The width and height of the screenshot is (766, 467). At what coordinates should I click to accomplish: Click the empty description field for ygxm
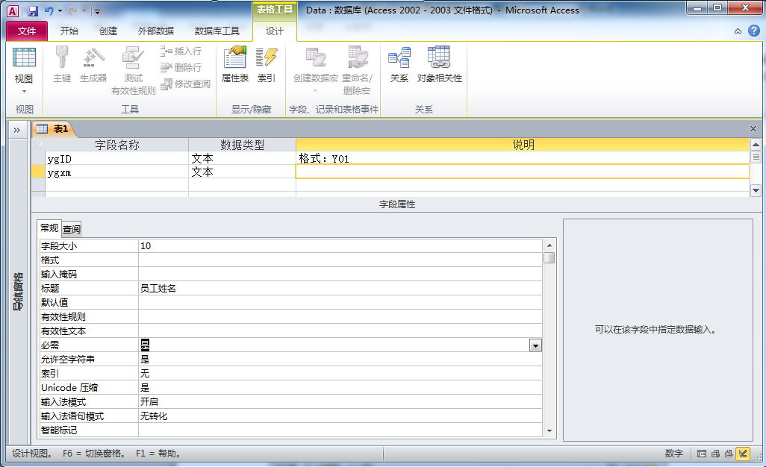(x=523, y=172)
